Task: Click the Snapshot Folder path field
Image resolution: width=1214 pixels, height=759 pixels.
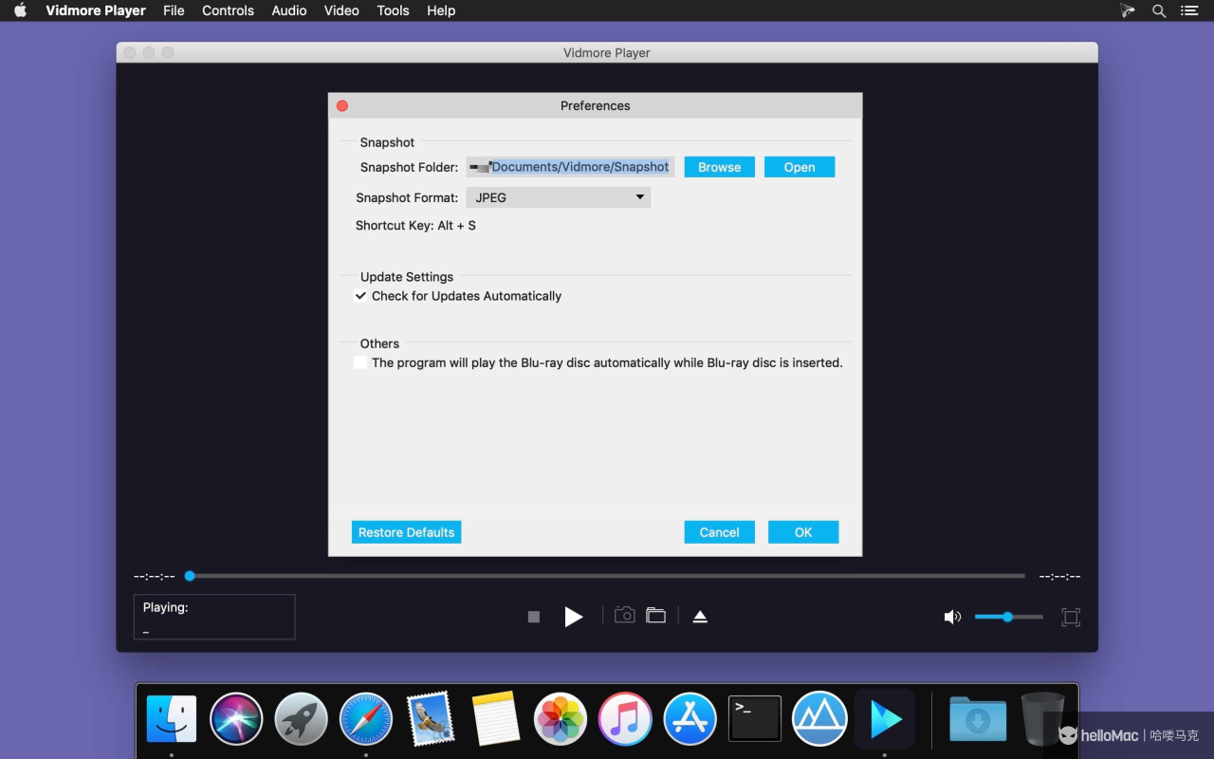Action: [570, 167]
